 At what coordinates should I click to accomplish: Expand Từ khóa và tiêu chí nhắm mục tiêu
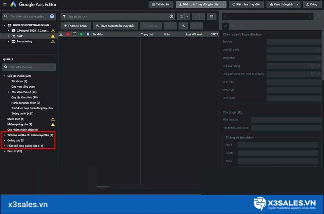click(4, 135)
